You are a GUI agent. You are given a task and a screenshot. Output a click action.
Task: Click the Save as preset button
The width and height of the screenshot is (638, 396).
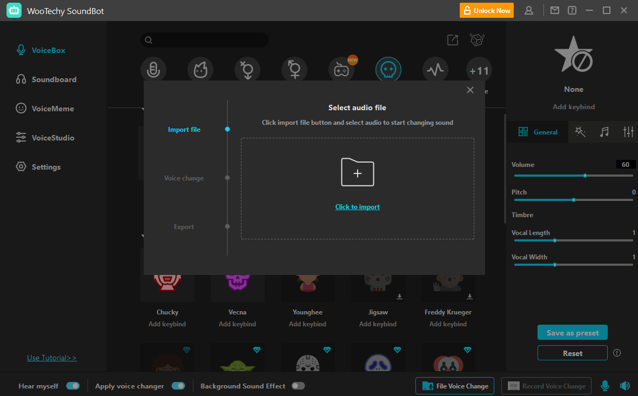(572, 333)
